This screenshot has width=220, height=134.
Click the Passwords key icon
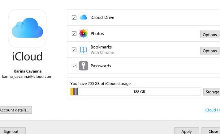pos(83,66)
